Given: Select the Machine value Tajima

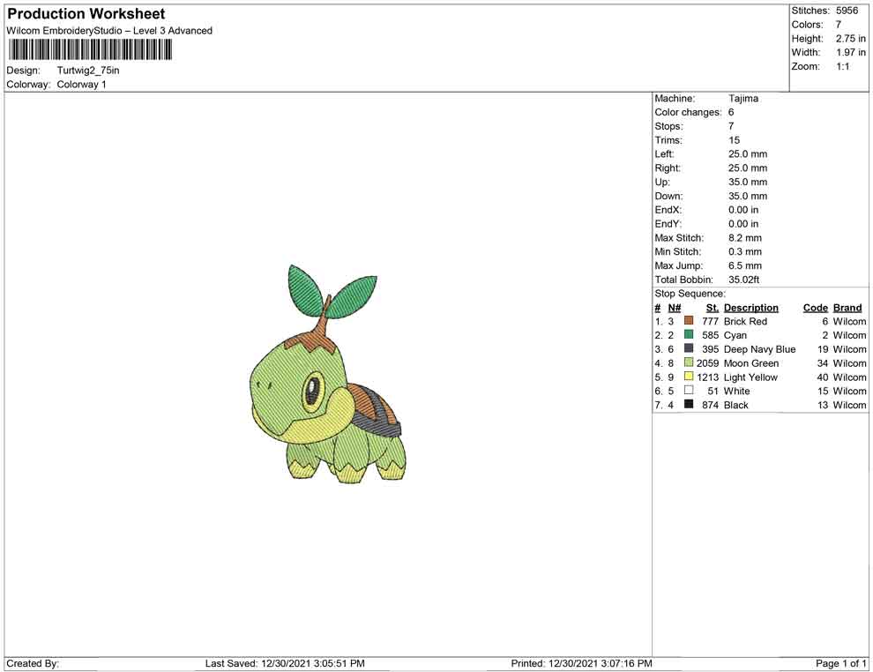Looking at the screenshot, I should click(743, 99).
